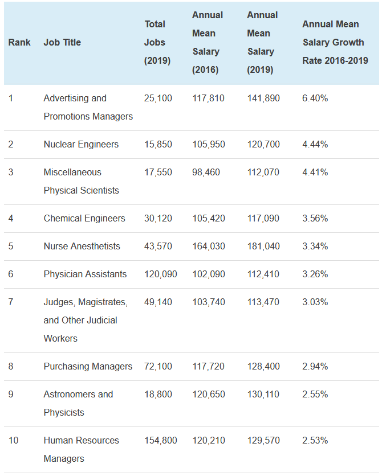Click the Salary Growth Rate 2016-2019 header
The height and width of the screenshot is (476, 382).
coord(335,43)
